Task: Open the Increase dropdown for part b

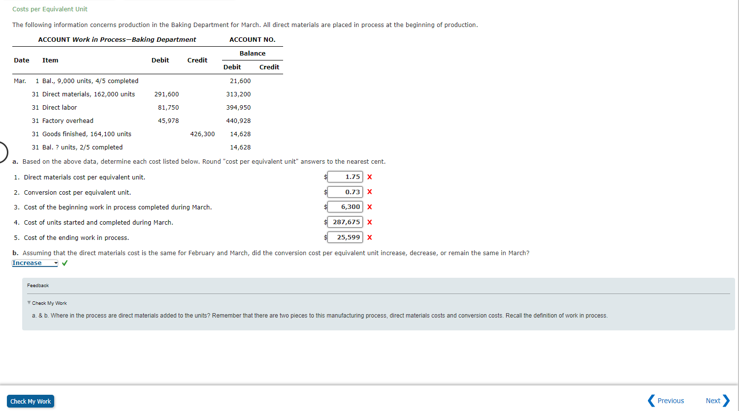Action: click(x=34, y=263)
